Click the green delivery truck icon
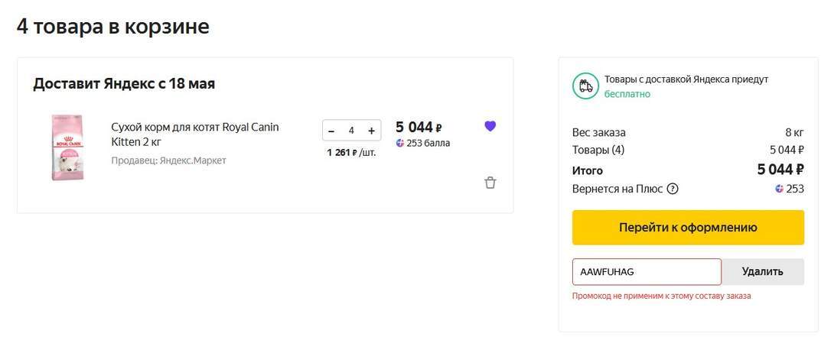The height and width of the screenshot is (343, 834). coord(585,86)
